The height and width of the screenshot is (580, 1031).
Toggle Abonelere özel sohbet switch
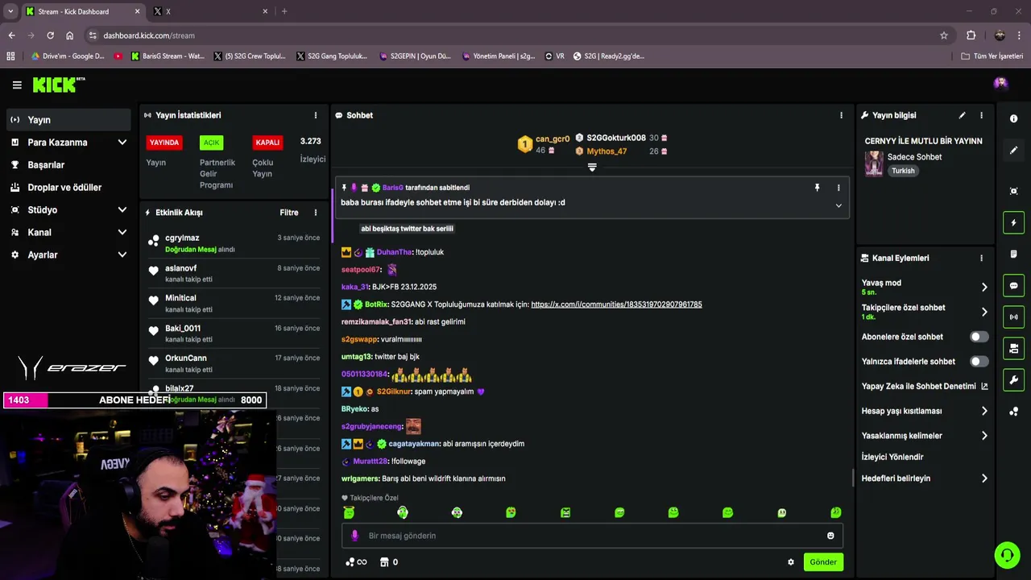click(979, 337)
